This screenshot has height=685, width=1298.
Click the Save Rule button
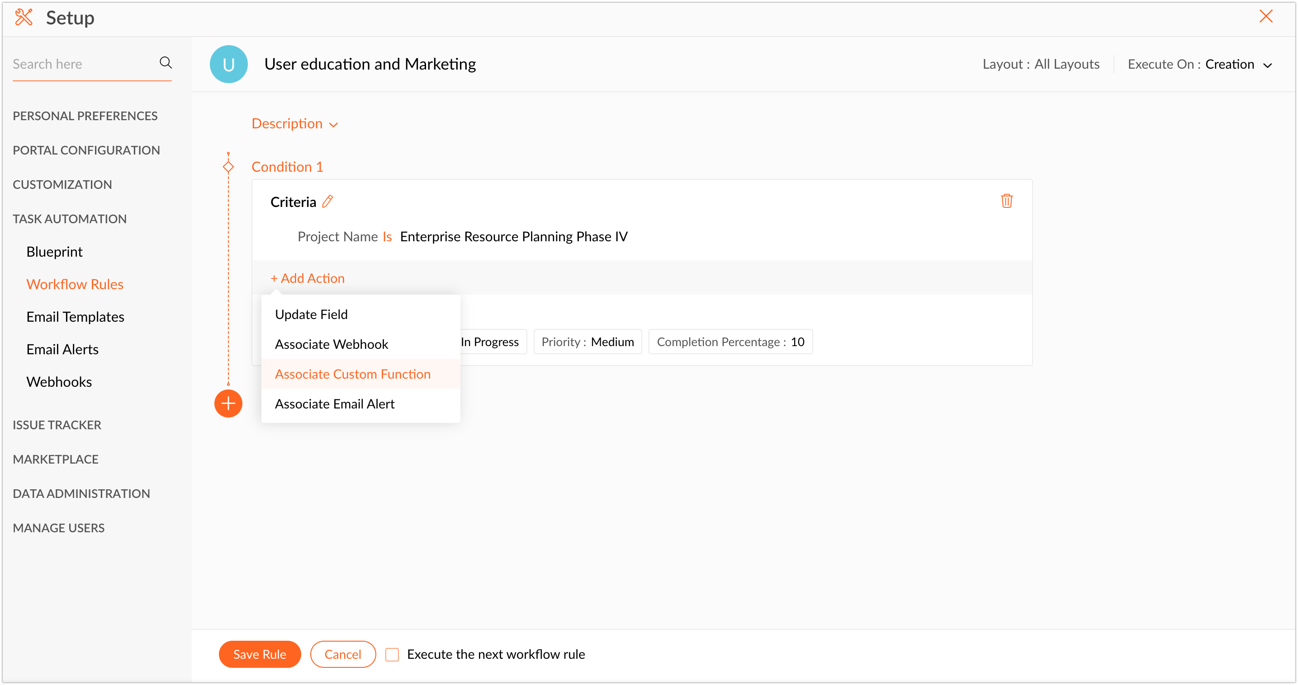point(260,654)
